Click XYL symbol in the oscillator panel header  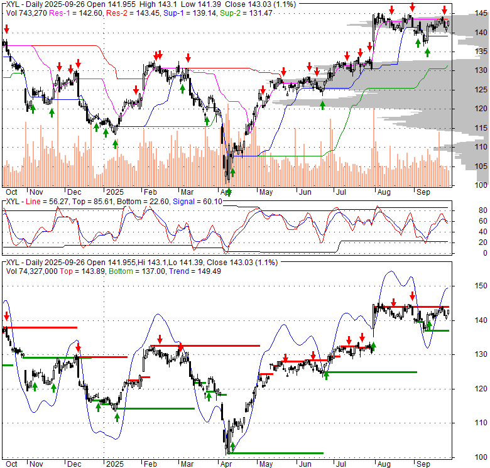pyautogui.click(x=13, y=202)
